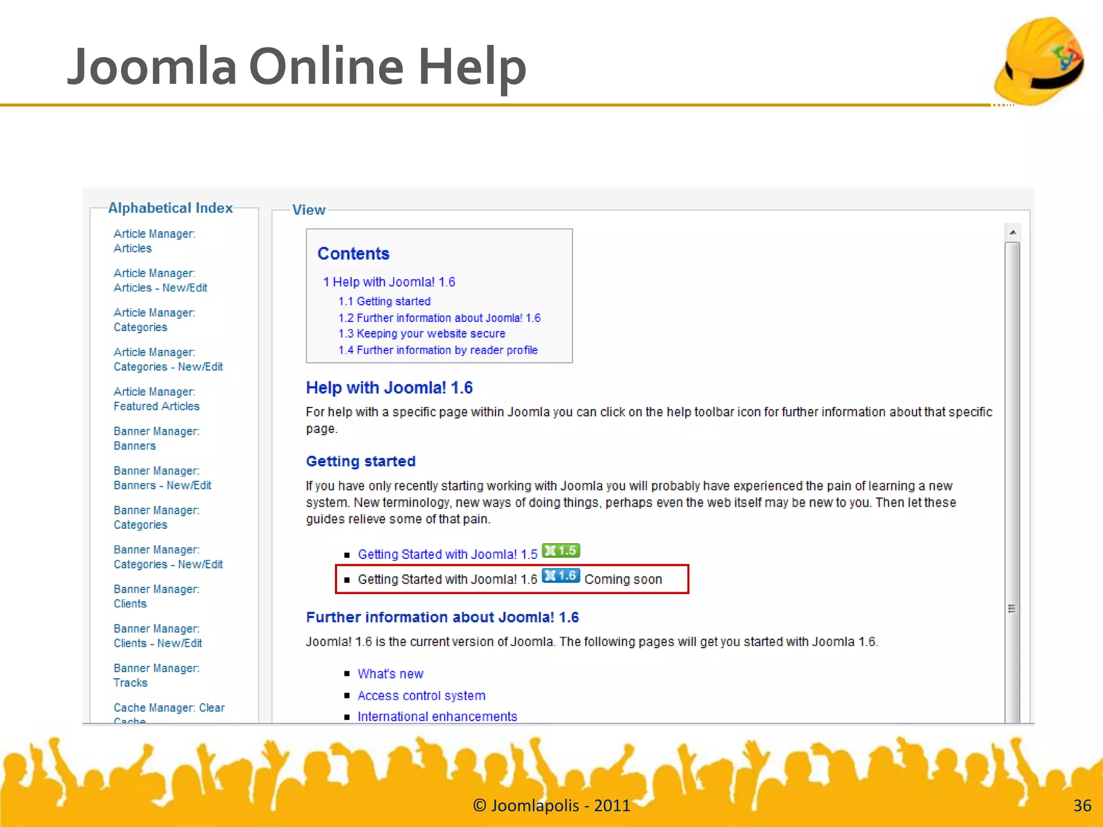Open Article Manager: Categories help topic
This screenshot has height=827, width=1103.
154,320
